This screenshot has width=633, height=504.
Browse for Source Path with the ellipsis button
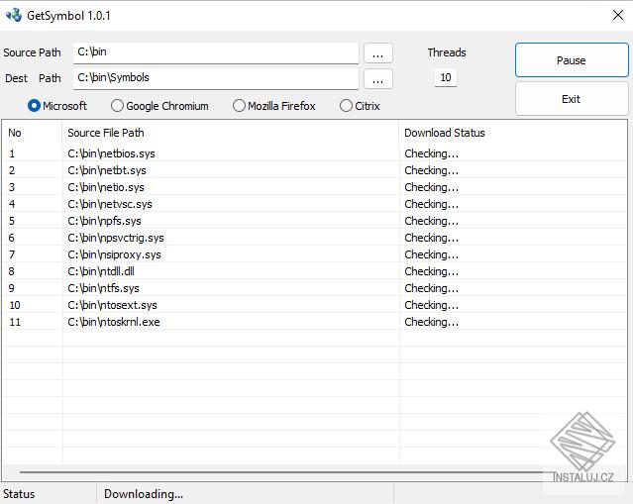(377, 53)
